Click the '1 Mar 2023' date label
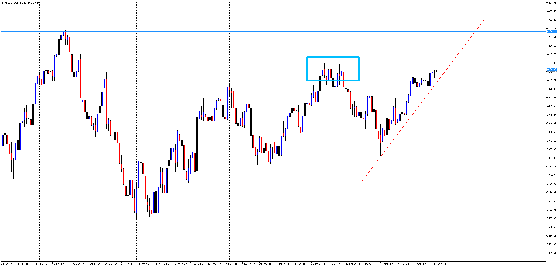Screen dimensions: 560x267 pyautogui.click(x=369, y=264)
